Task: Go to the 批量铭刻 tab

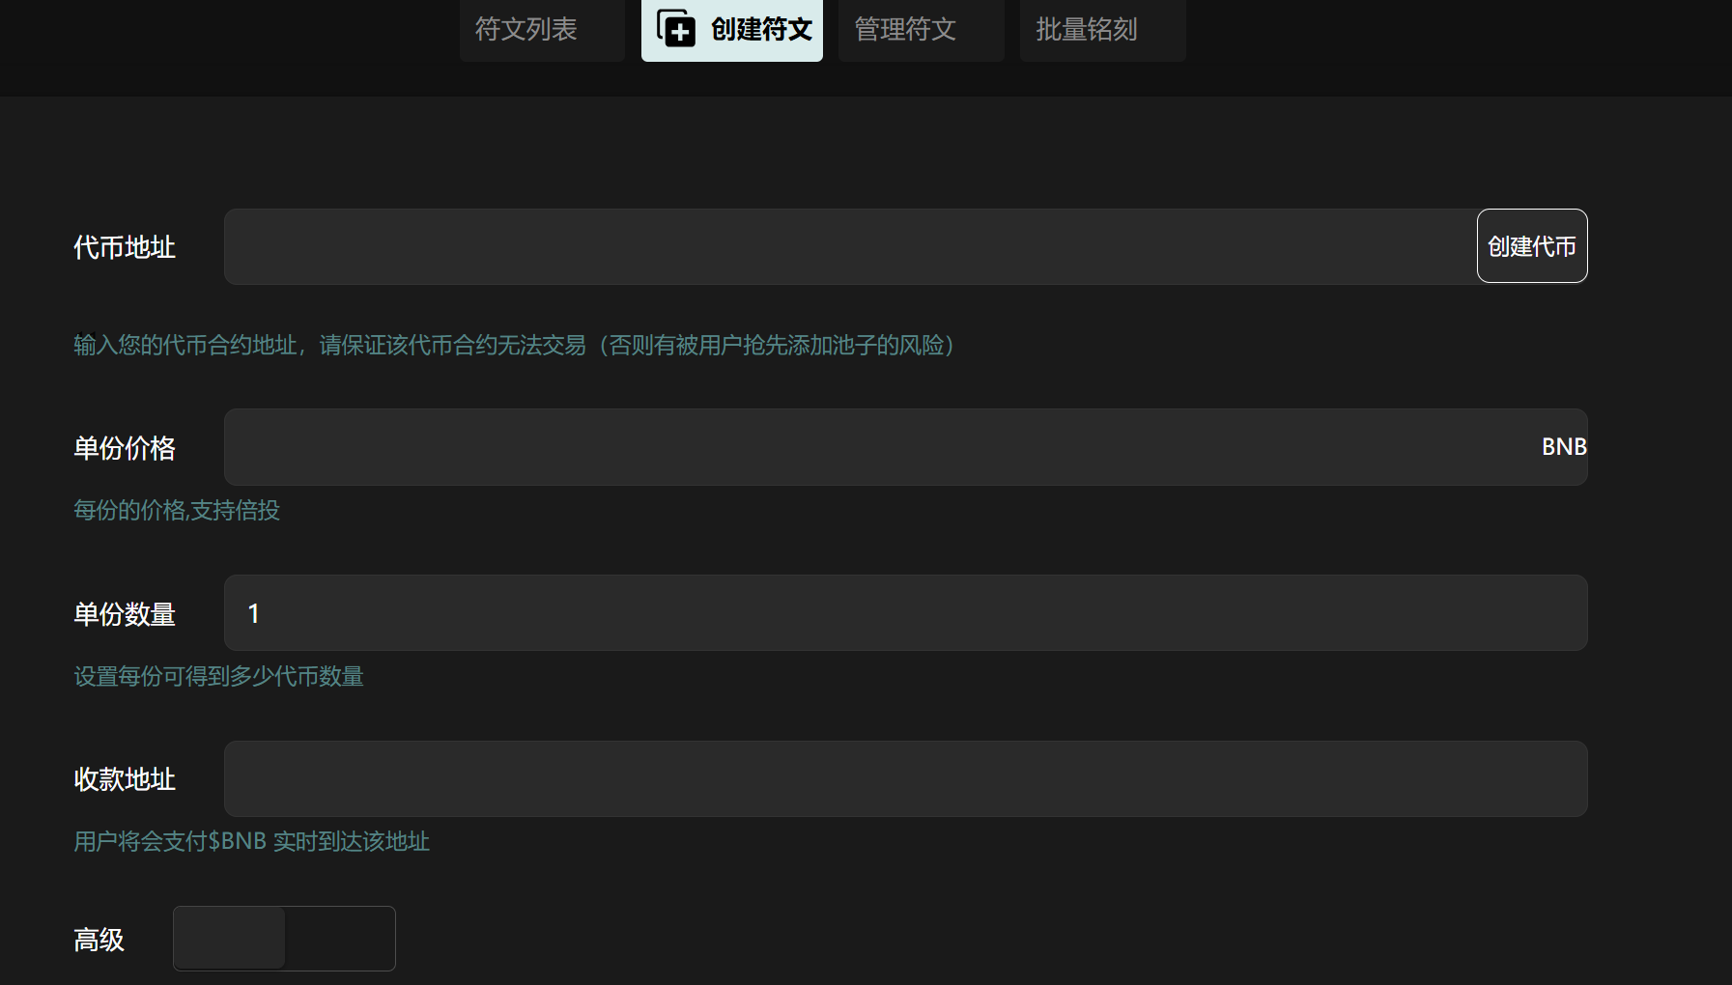Action: 1087,29
